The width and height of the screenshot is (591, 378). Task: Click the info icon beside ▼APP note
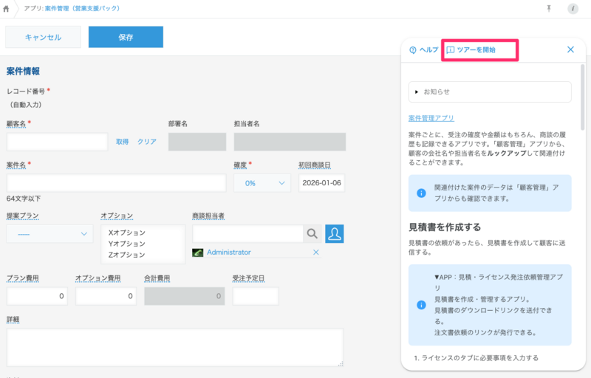tap(421, 305)
